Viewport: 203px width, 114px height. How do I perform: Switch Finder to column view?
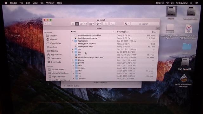click(81, 24)
